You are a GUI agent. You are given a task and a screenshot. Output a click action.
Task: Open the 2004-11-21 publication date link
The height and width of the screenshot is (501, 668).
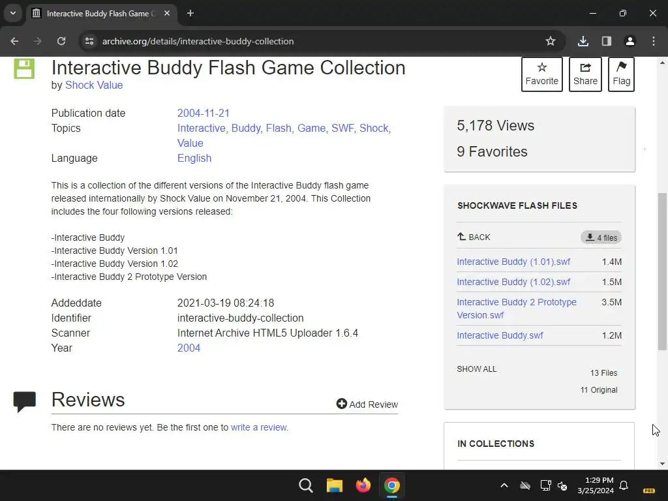[204, 114]
